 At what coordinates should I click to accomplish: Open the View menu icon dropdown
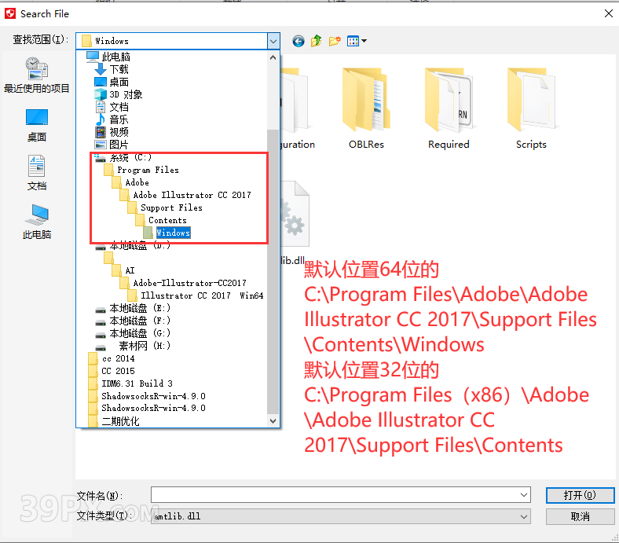pos(357,41)
